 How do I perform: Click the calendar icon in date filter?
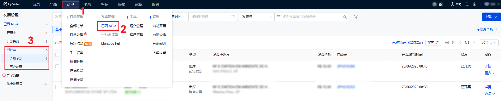(x=233, y=16)
